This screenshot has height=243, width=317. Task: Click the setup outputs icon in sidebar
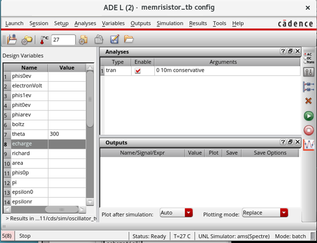point(309,87)
